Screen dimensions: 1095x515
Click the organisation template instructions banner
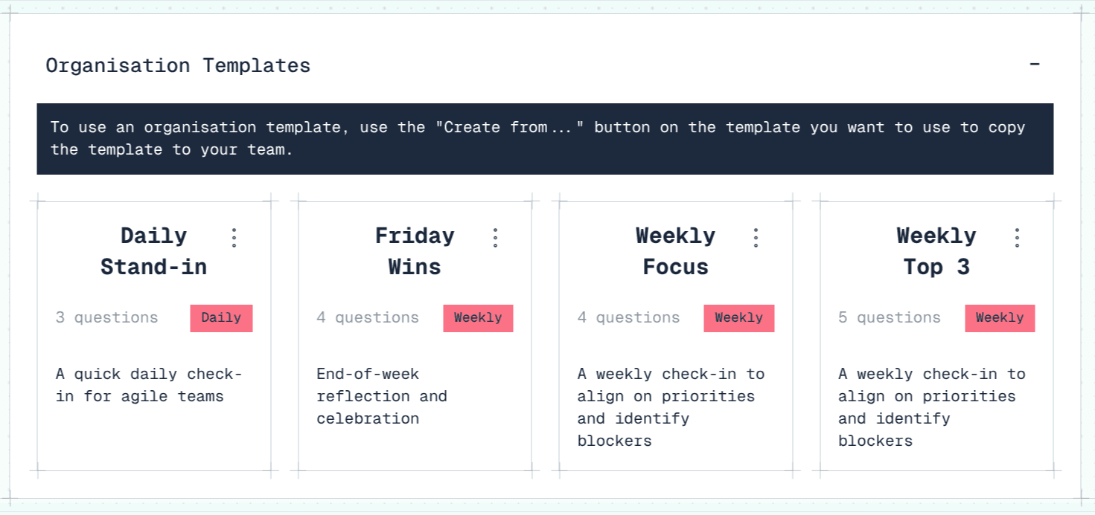547,138
